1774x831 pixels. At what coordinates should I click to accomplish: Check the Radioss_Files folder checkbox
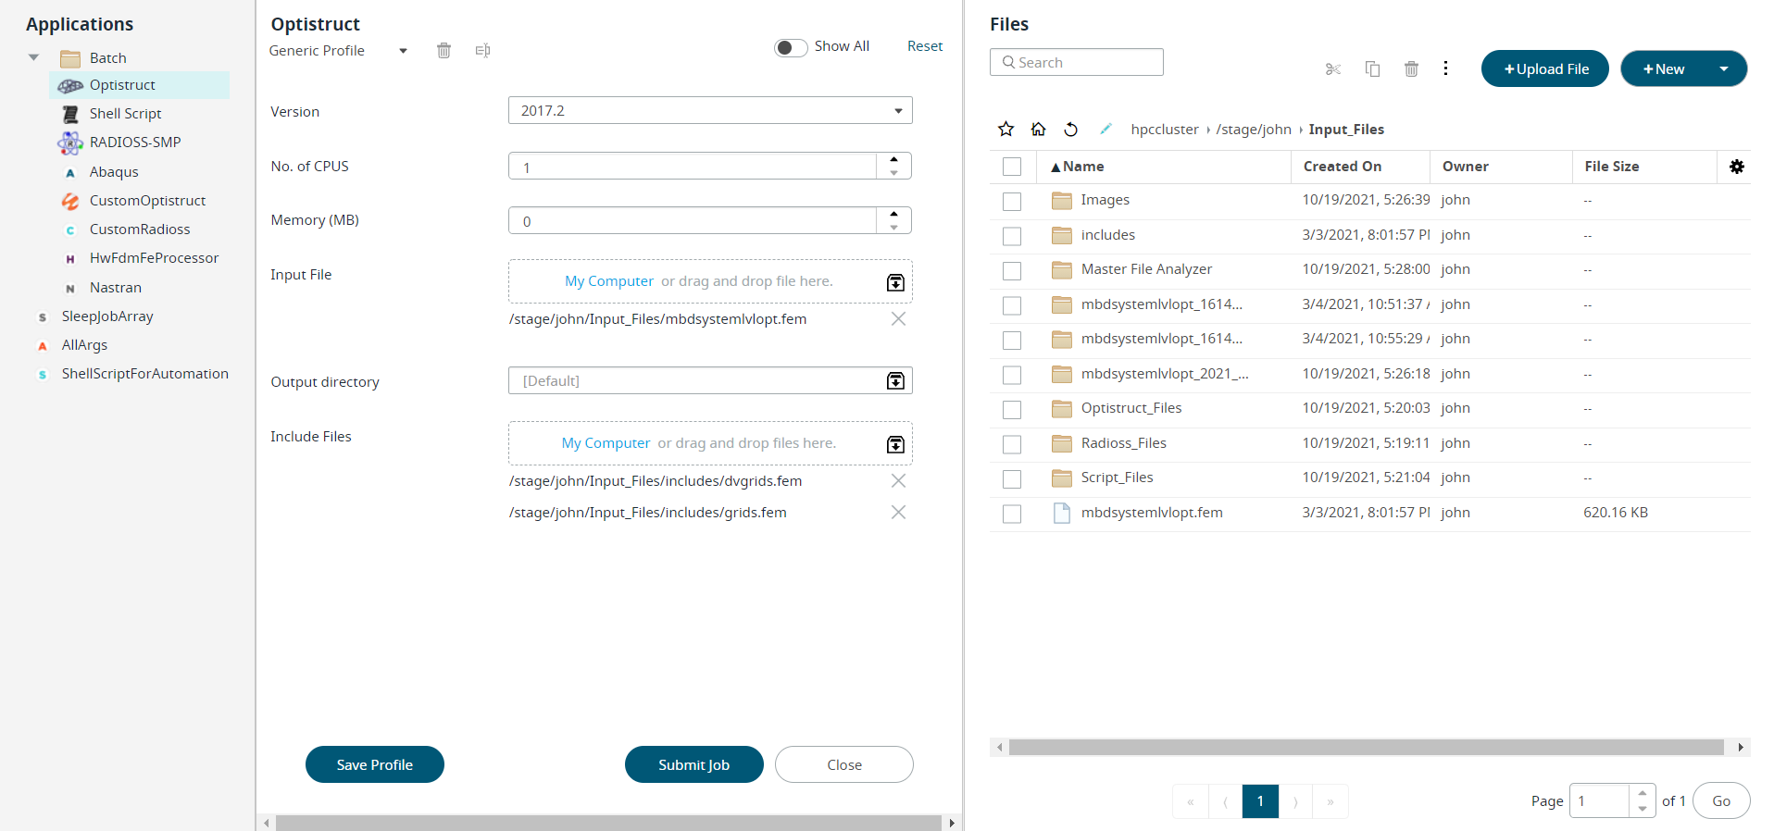[1012, 444]
